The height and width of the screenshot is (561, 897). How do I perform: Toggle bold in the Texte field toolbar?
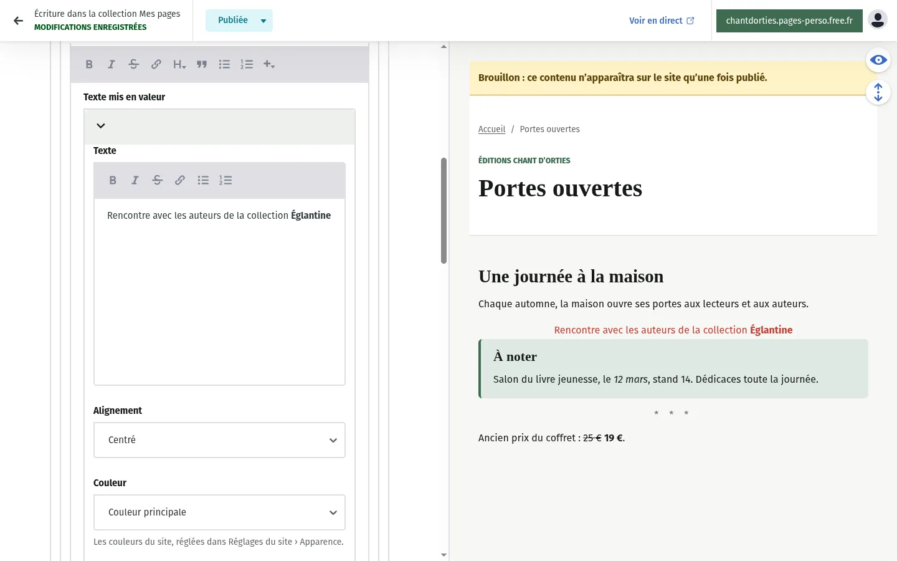(x=113, y=180)
